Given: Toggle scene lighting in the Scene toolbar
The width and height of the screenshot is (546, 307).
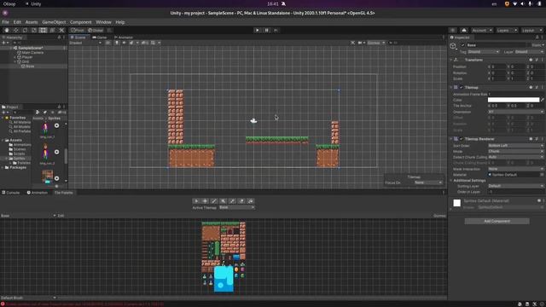Looking at the screenshot, I should (x=117, y=43).
